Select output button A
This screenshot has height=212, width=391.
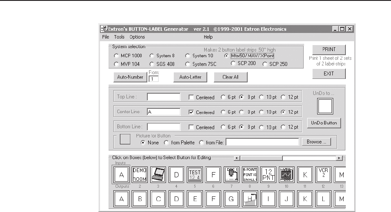click(121, 199)
